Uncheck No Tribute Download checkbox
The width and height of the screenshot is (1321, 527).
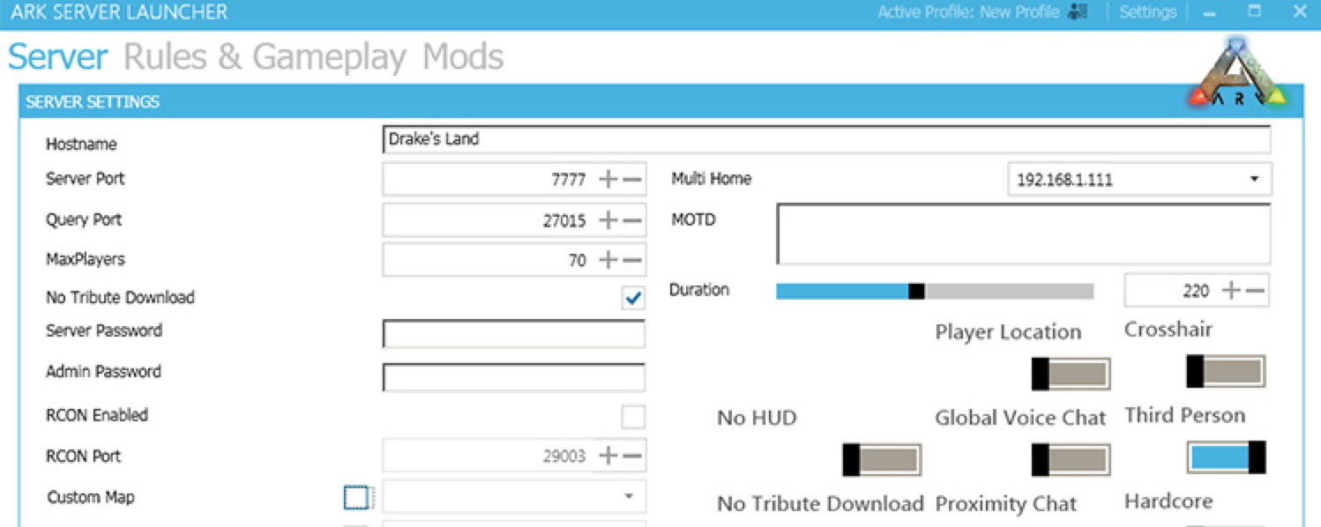coord(633,299)
